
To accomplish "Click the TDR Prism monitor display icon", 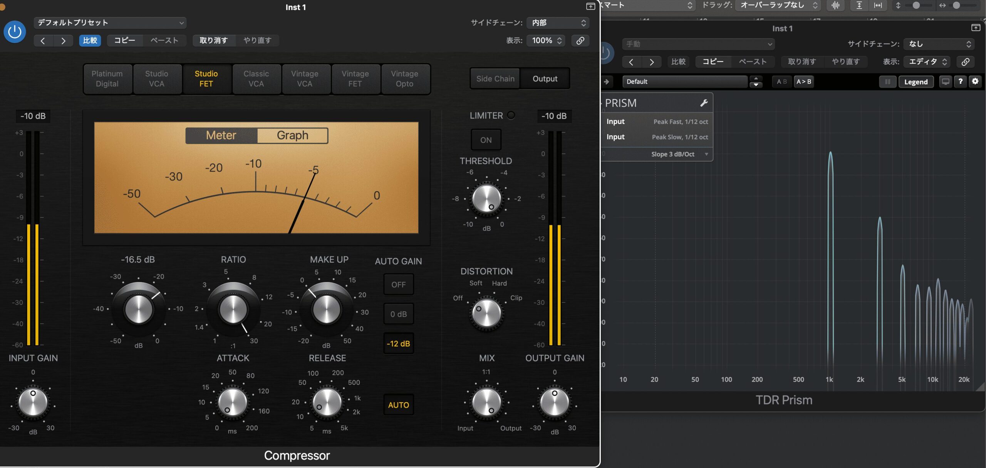I will 945,81.
